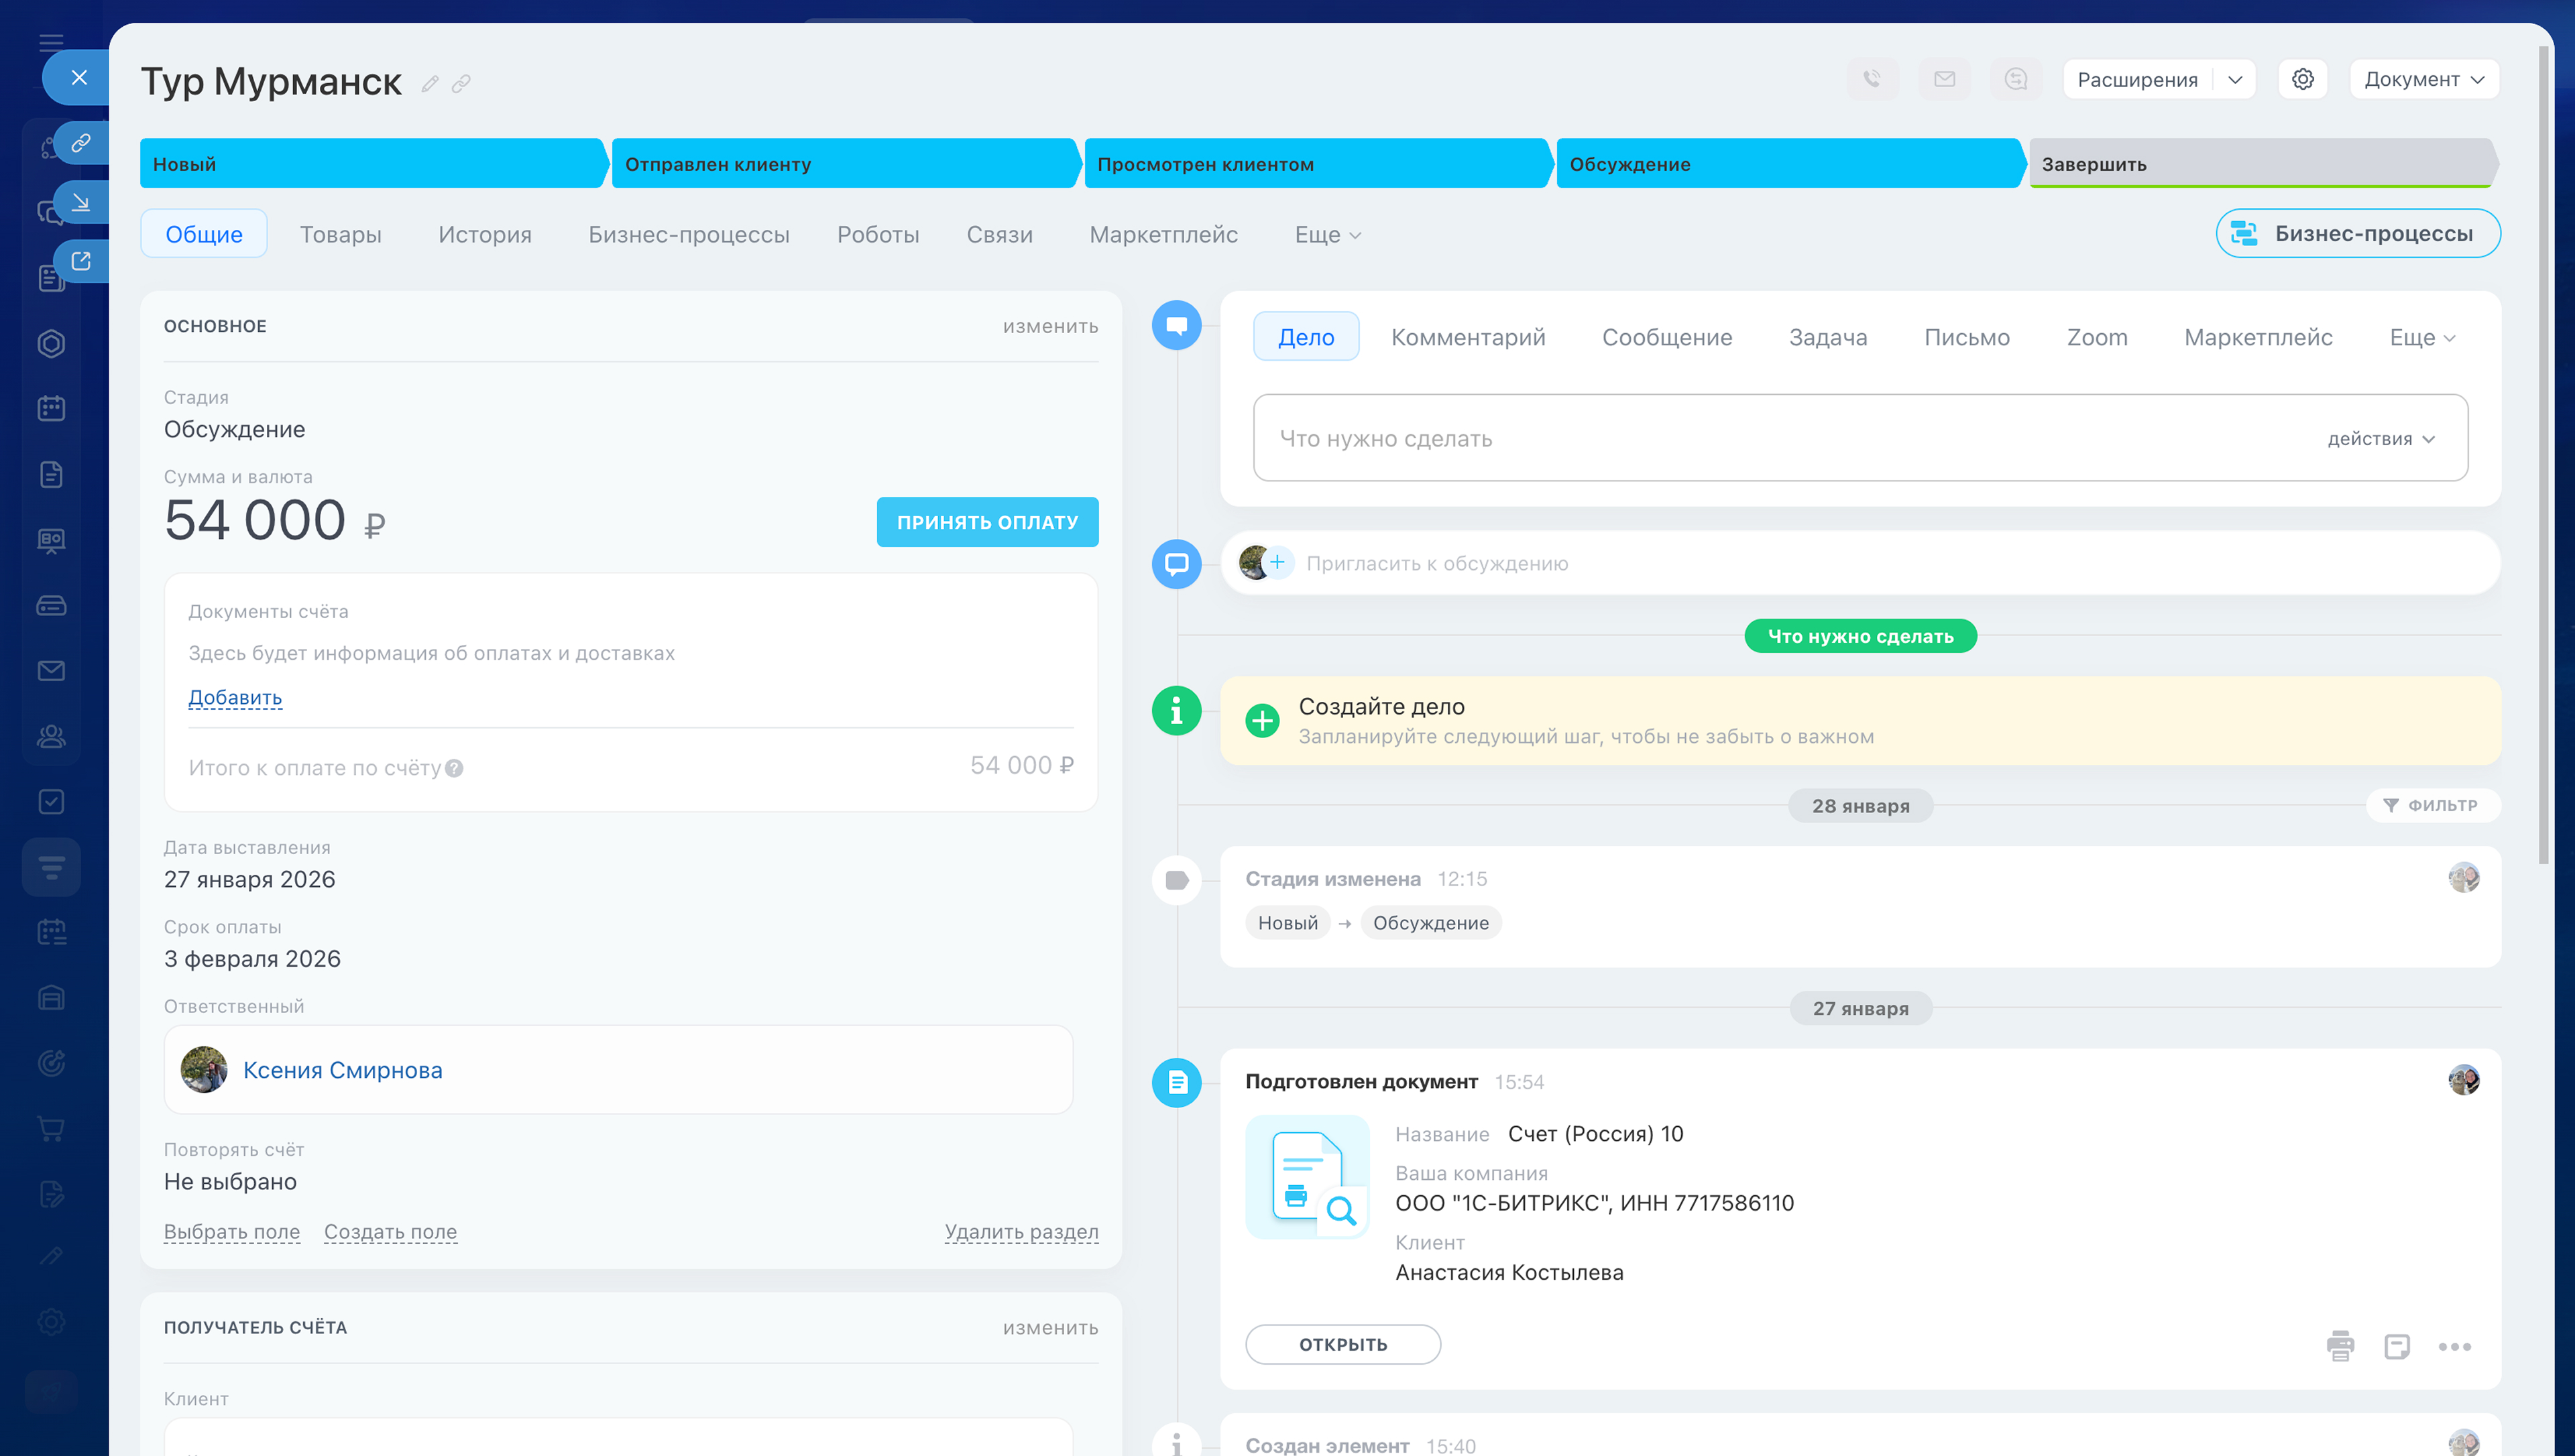Switch to the Товары tab
Screen dimensions: 2575x1456
pos(340,234)
